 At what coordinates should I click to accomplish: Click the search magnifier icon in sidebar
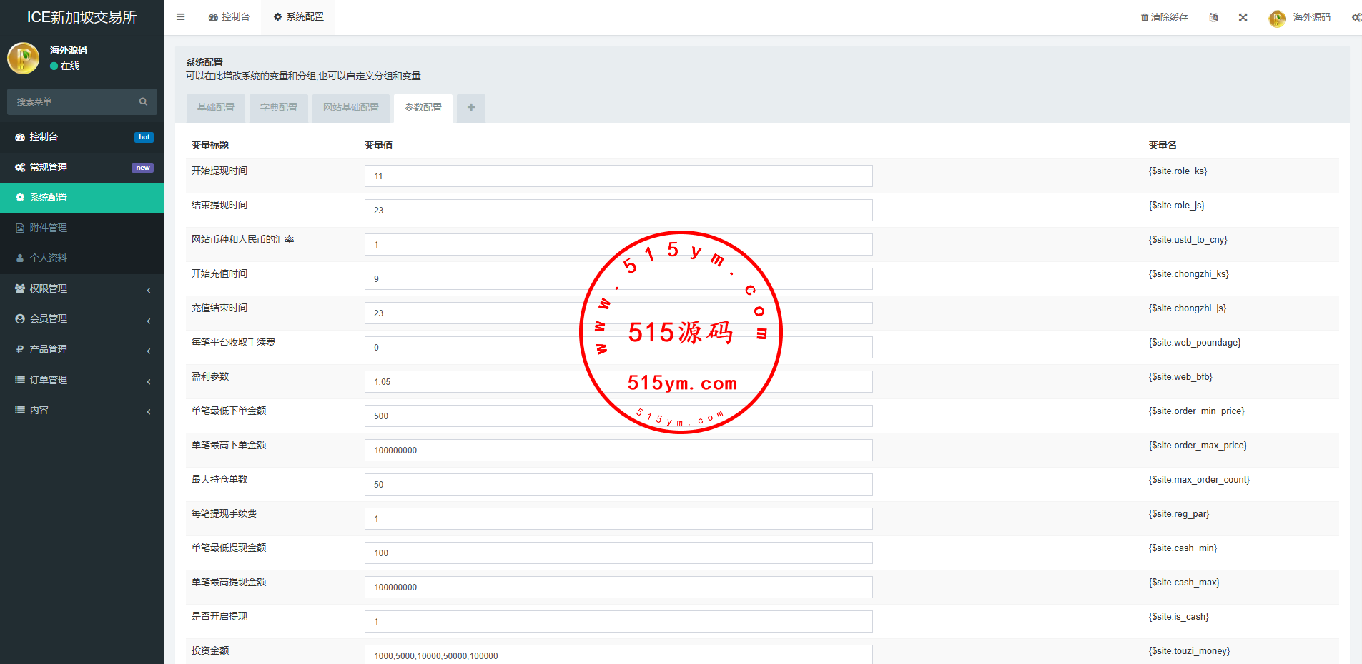tap(143, 102)
